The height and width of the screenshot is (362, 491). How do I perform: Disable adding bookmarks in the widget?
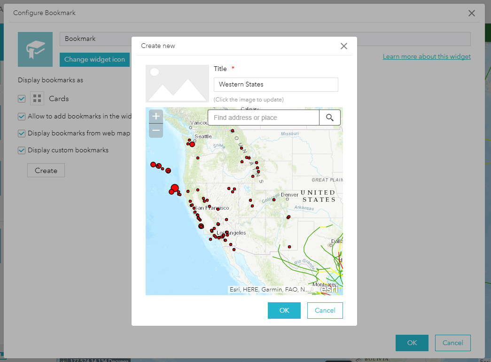(x=21, y=116)
